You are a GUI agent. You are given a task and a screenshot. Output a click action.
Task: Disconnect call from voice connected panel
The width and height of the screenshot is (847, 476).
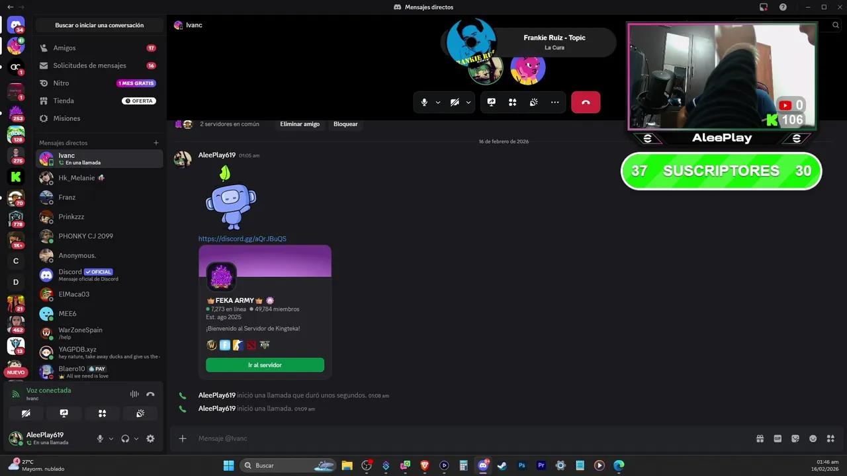(x=150, y=394)
